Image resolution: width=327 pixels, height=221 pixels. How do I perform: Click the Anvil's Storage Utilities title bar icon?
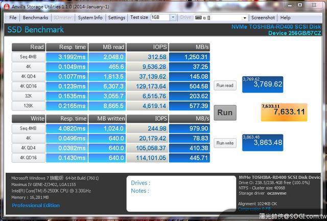(5, 5)
